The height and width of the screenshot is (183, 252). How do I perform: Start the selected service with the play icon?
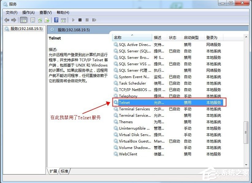(x=73, y=20)
